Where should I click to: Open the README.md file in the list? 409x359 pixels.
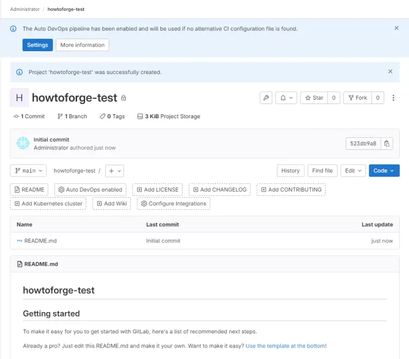tap(41, 241)
